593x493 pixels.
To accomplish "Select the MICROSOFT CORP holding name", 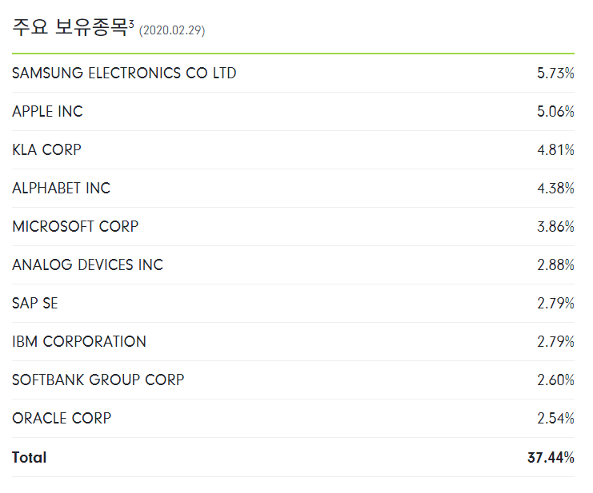I will point(75,227).
